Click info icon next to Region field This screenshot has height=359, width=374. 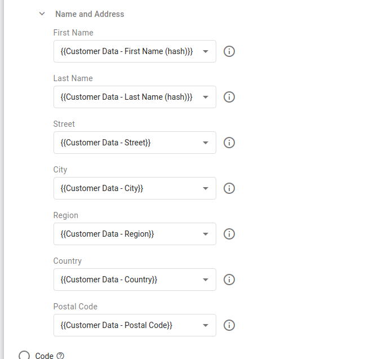click(229, 234)
